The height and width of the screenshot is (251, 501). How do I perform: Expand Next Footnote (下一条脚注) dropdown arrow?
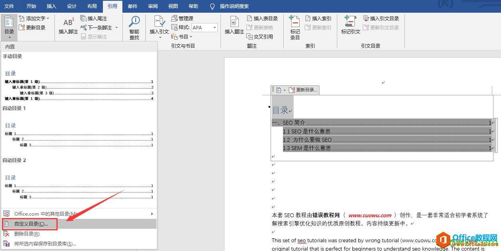116,28
